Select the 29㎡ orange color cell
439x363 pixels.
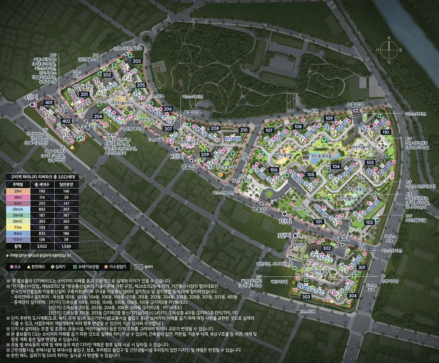click(18, 191)
